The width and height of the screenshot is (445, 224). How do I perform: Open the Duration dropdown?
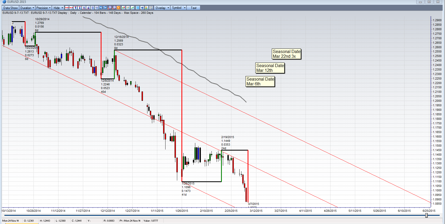tap(27, 8)
